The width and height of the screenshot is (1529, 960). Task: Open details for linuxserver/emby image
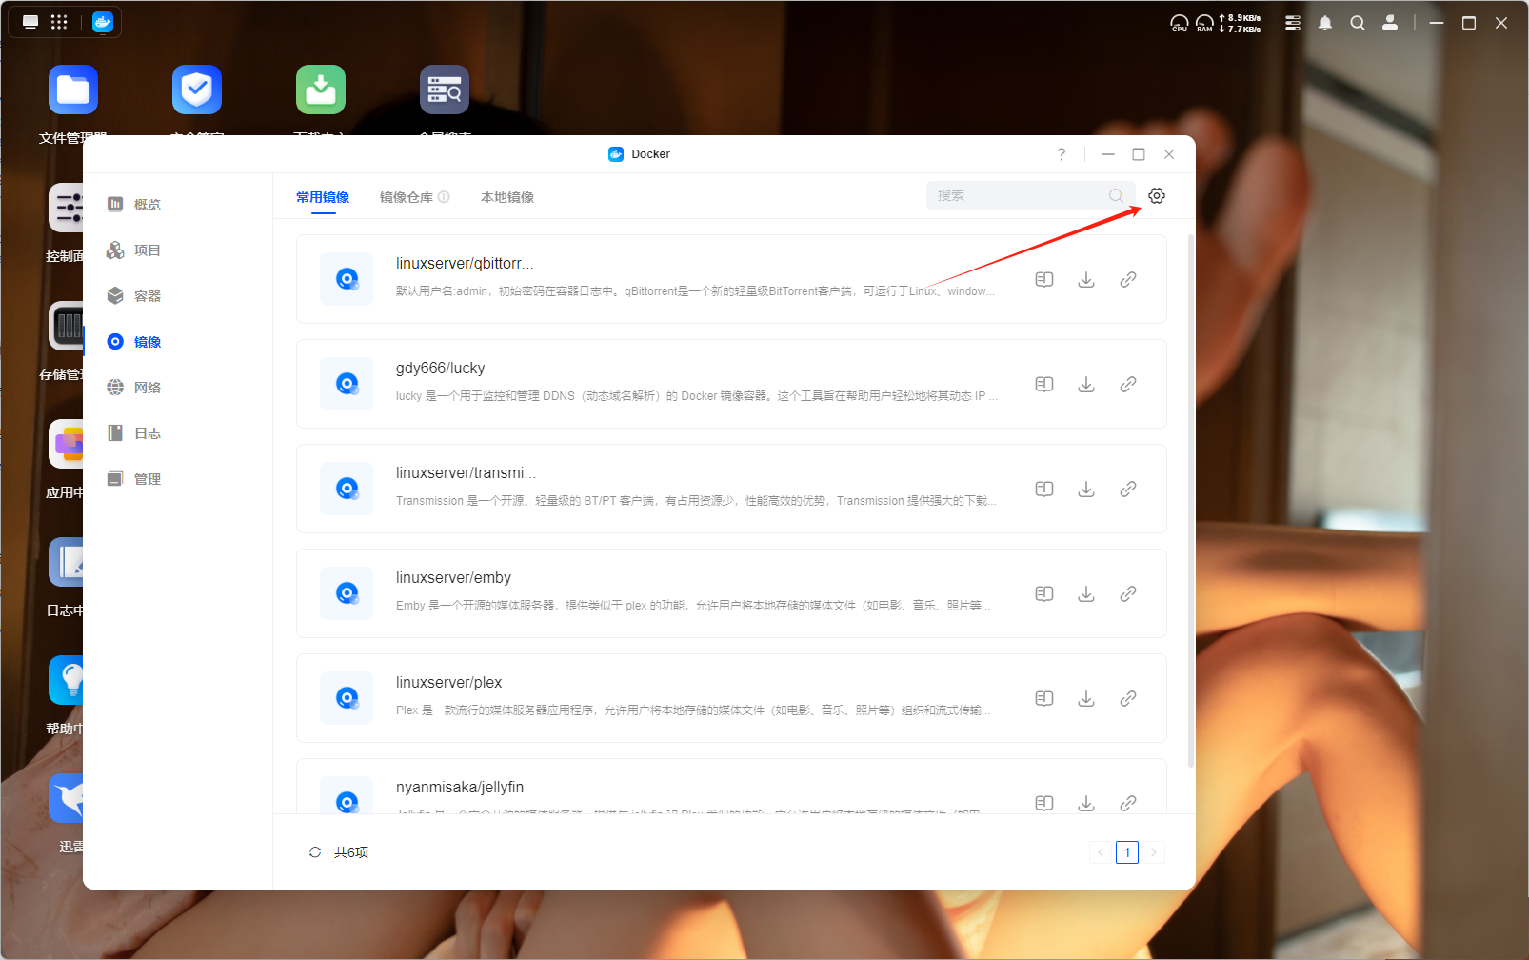click(1044, 593)
